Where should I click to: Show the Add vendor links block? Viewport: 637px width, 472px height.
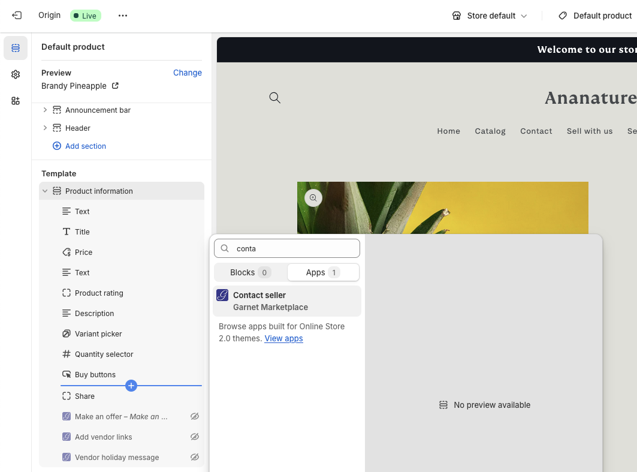point(195,437)
